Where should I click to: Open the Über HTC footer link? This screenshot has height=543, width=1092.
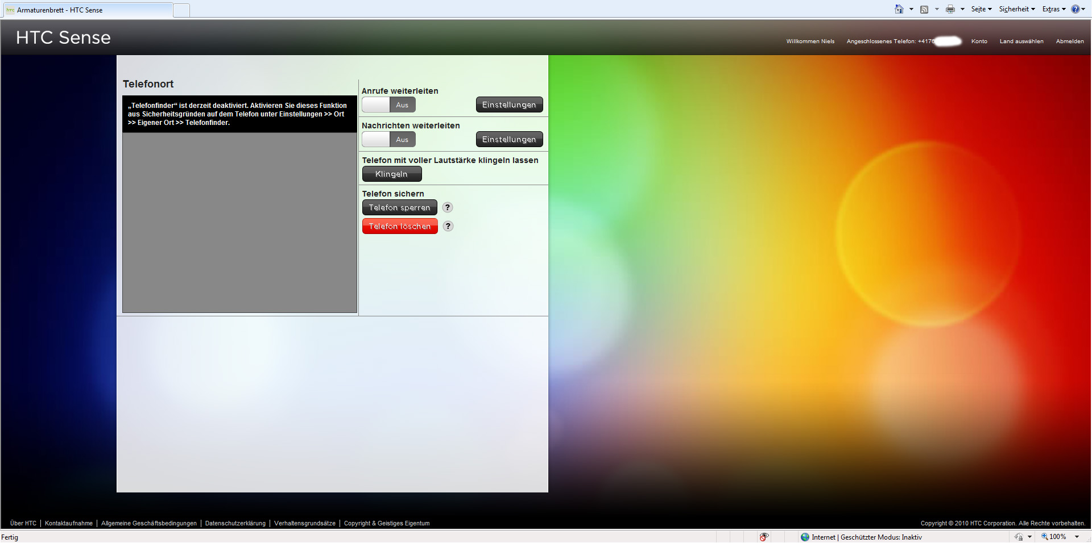click(23, 523)
